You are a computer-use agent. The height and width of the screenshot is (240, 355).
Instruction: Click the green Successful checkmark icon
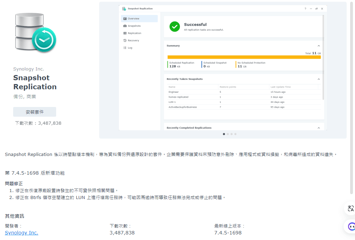(x=175, y=26)
